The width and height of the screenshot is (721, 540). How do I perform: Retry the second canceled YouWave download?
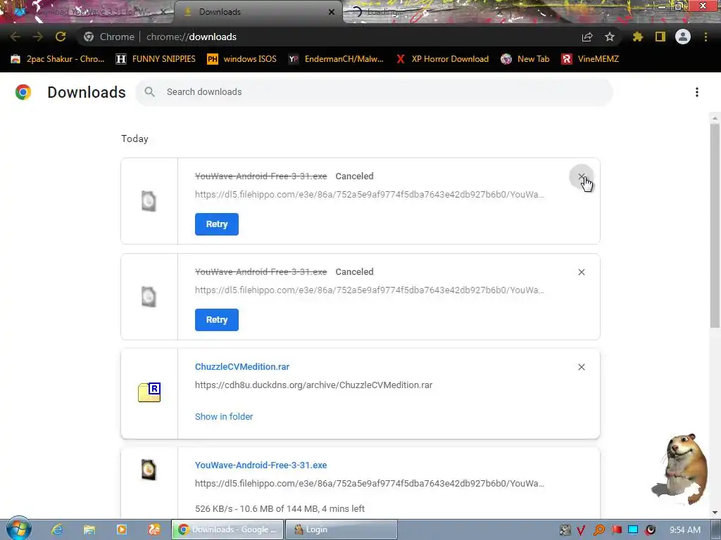217,320
